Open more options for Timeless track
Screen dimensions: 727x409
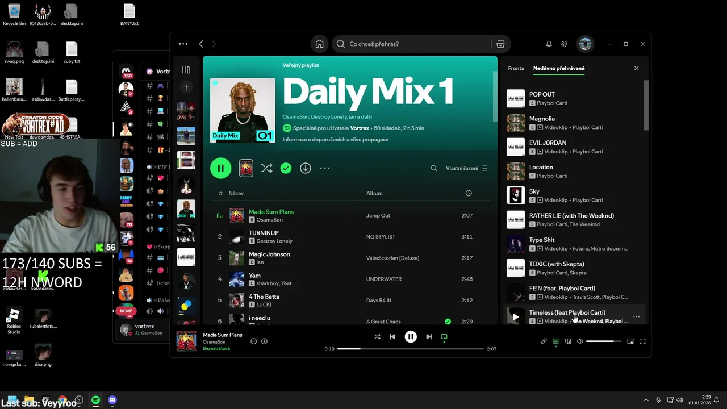click(636, 316)
